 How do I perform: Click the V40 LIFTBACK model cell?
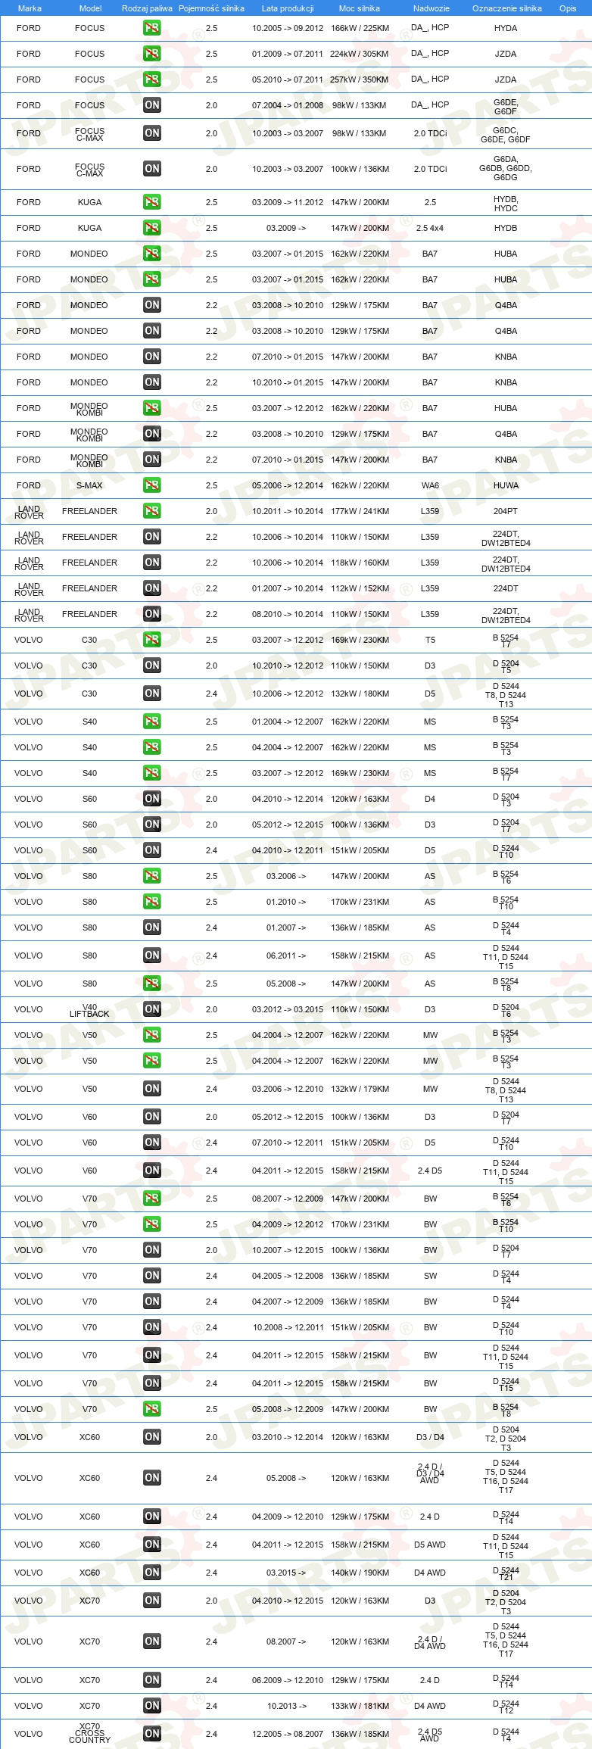89,1010
